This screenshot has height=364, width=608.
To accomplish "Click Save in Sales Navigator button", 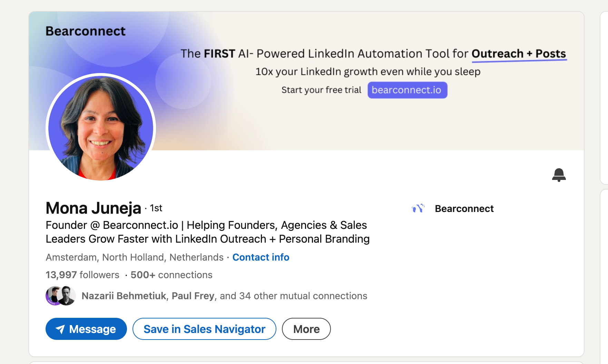I will tap(204, 329).
